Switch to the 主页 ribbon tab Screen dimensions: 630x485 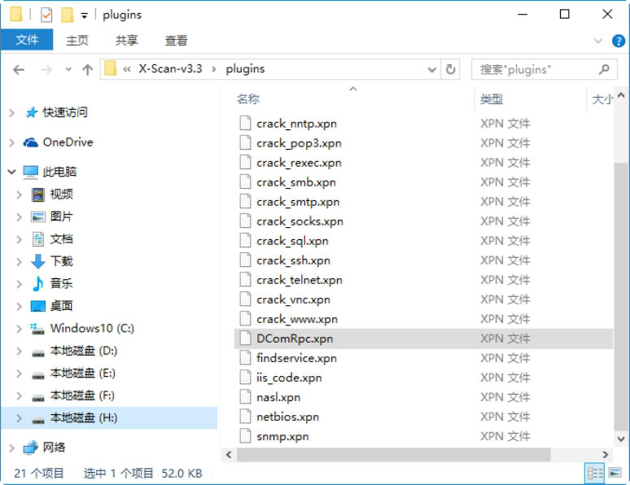(77, 40)
